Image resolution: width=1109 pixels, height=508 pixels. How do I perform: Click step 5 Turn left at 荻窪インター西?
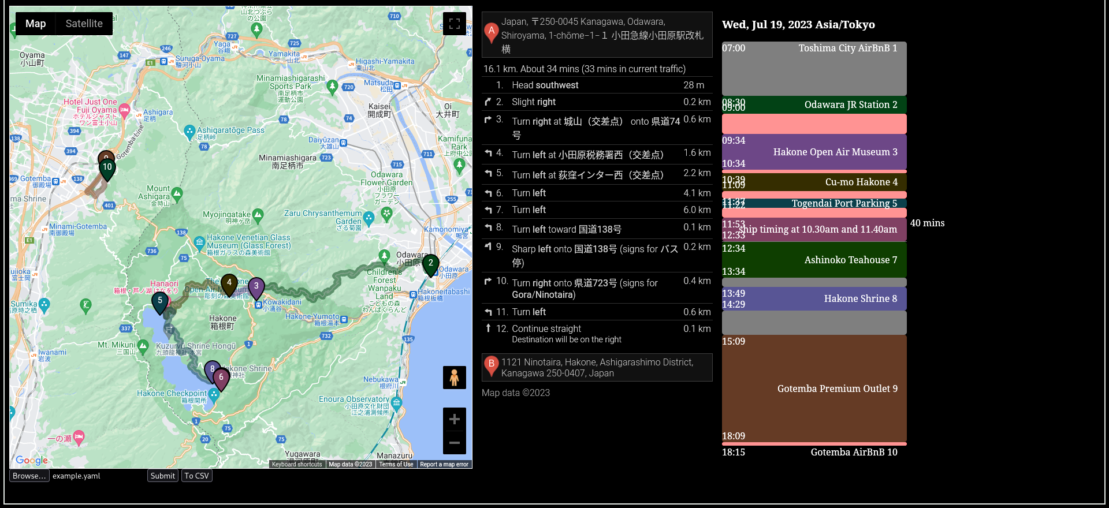597,174
